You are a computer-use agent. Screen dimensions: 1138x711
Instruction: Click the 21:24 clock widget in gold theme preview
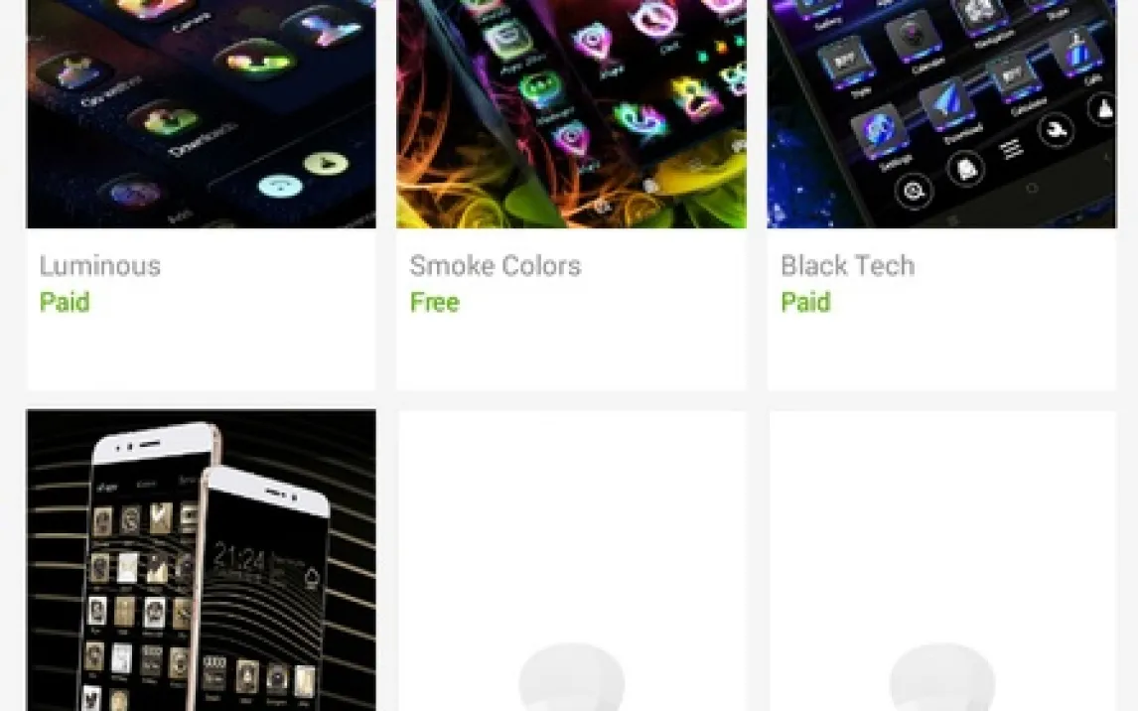[x=239, y=559]
